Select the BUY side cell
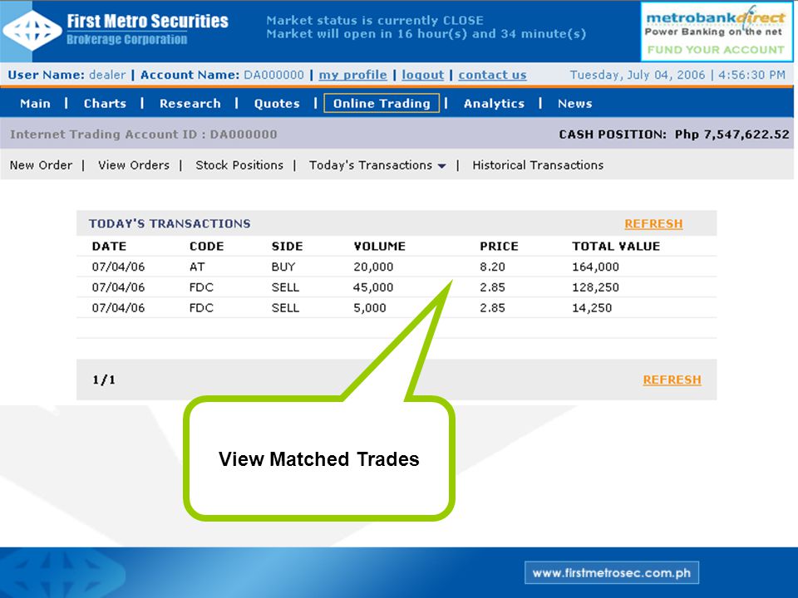This screenshot has height=598, width=798. [283, 267]
